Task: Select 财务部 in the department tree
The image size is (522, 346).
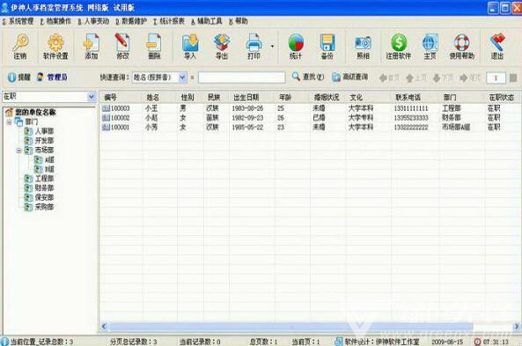Action: [x=44, y=188]
